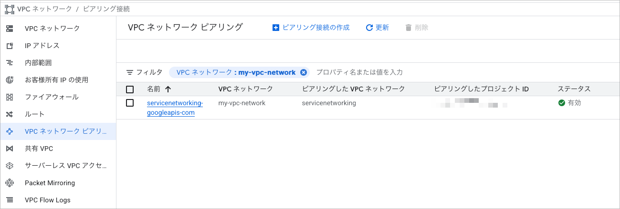Screen dimensions: 620x209
Task: Click the VPC Flow Logs sidebar icon
Action: click(x=10, y=200)
